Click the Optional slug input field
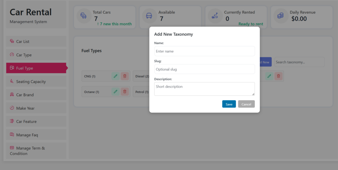The width and height of the screenshot is (338, 170). pos(205,69)
